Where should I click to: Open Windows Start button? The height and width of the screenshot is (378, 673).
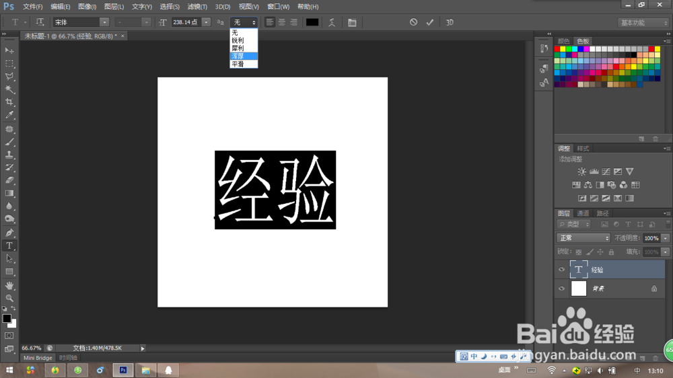[9, 371]
